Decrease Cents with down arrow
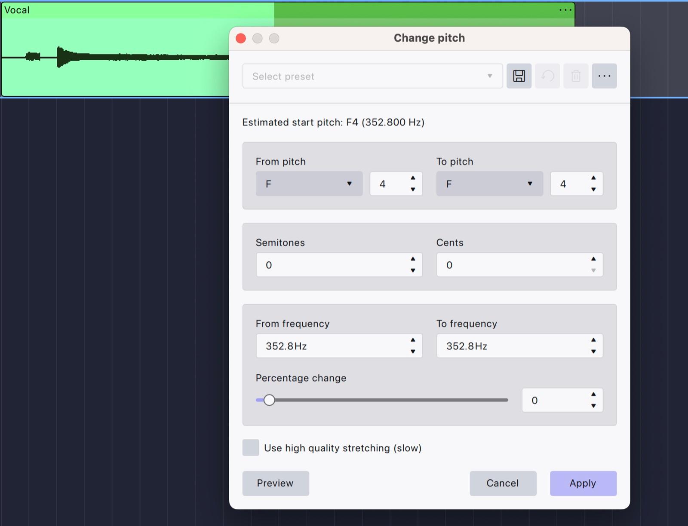This screenshot has height=526, width=688. [x=593, y=271]
